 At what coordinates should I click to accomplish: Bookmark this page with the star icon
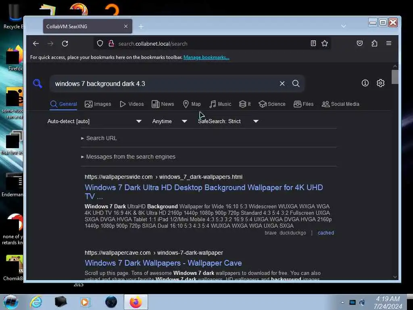325,43
